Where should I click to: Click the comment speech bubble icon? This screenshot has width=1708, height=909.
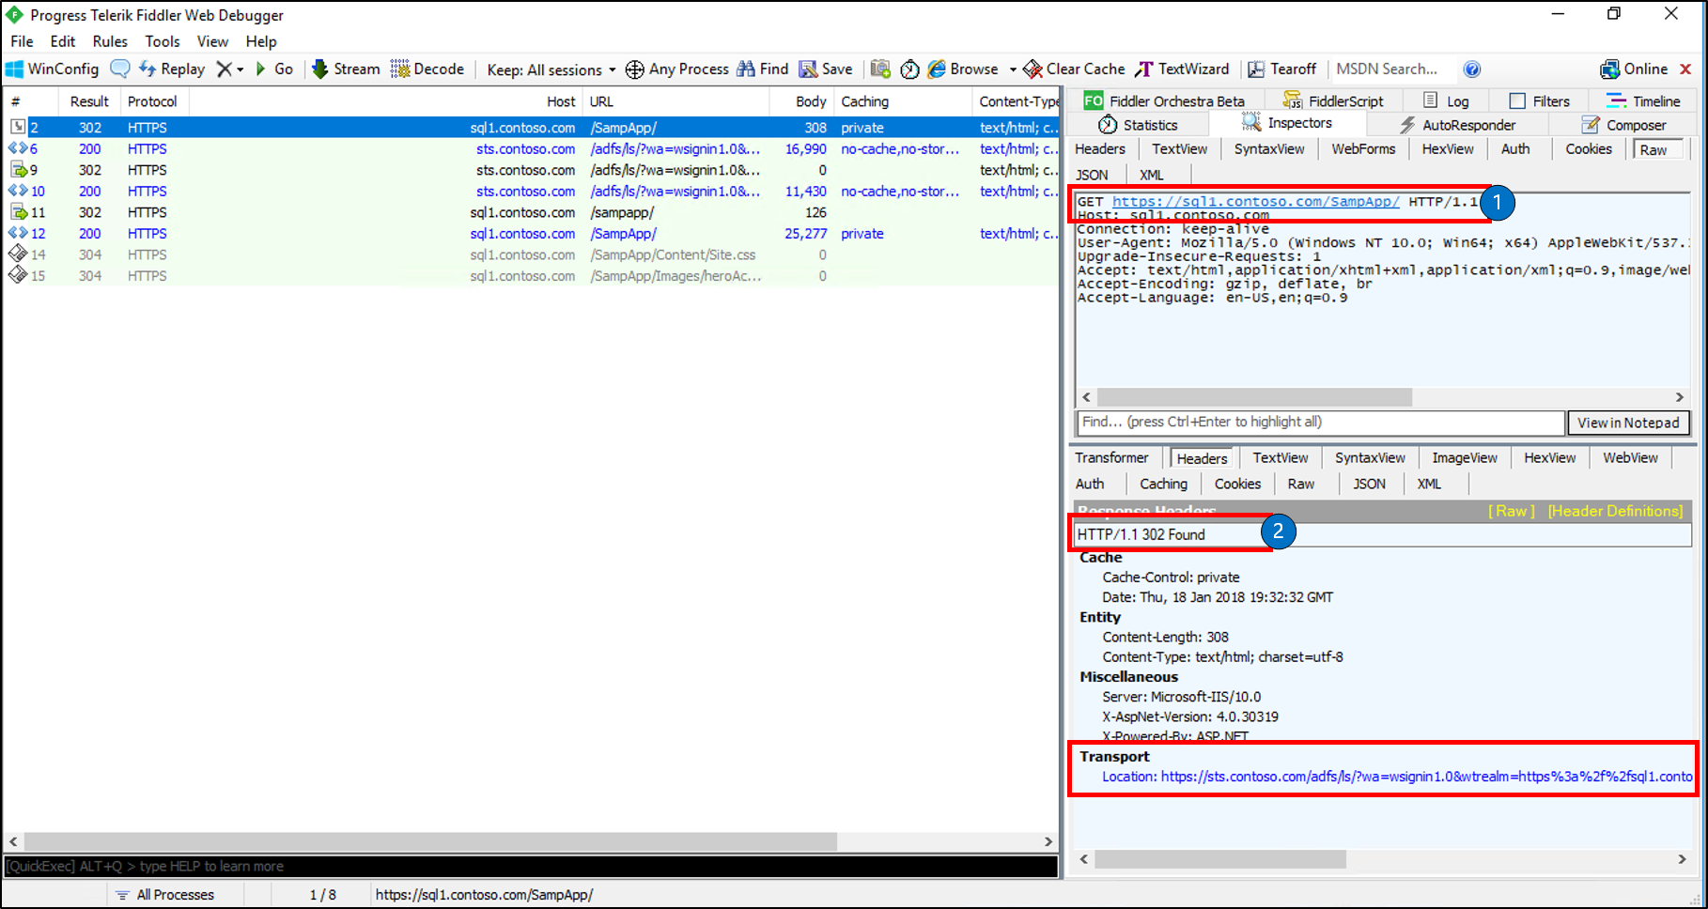[120, 69]
